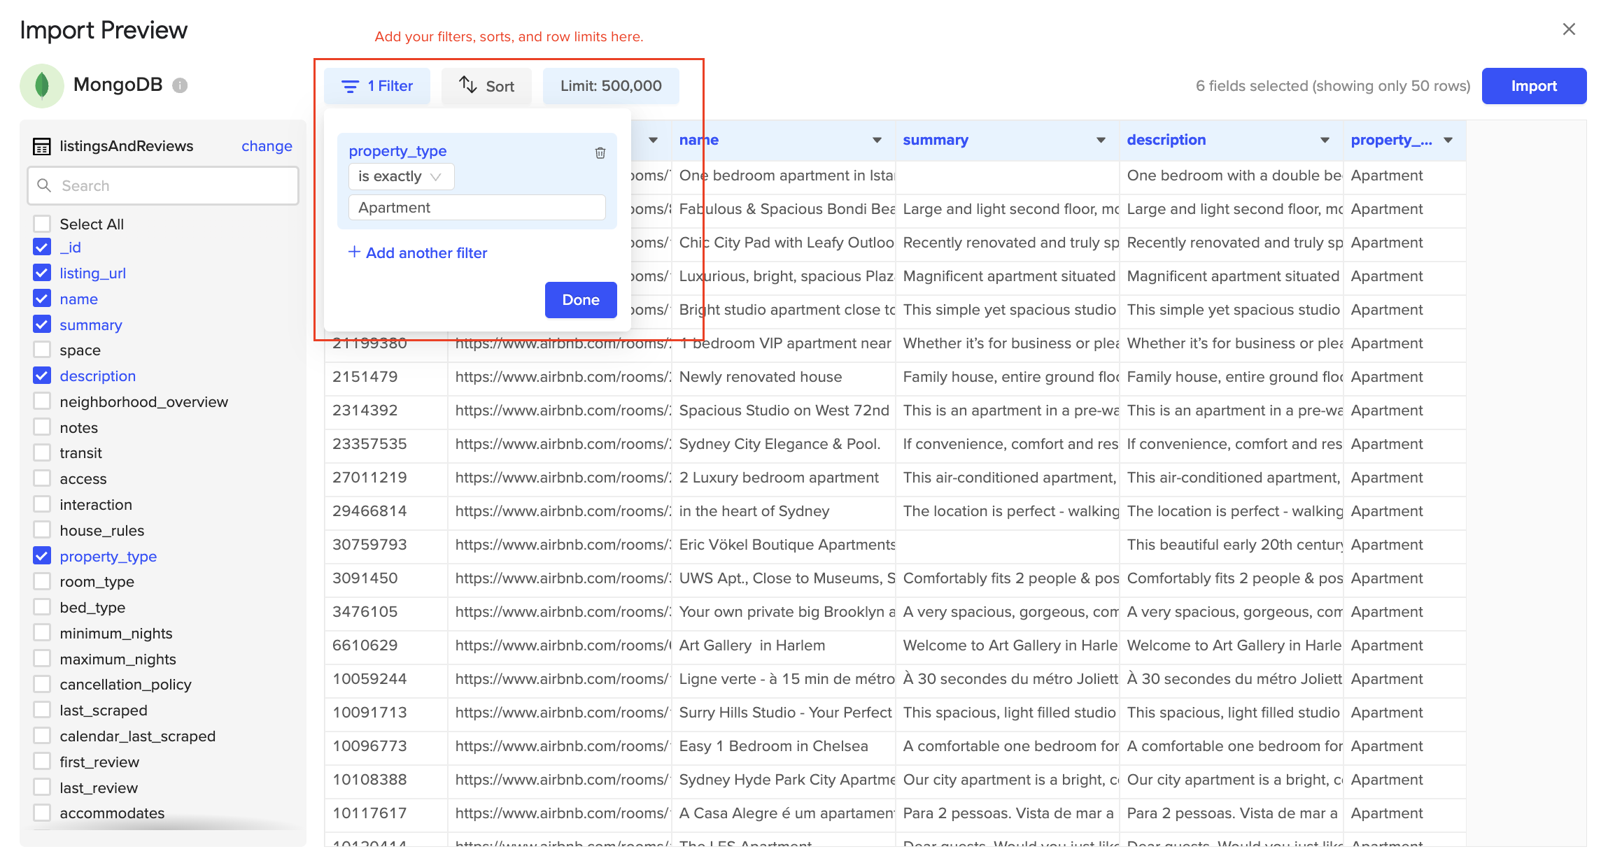1601x863 pixels.
Task: Click the 1 Filter button
Action: 377,86
